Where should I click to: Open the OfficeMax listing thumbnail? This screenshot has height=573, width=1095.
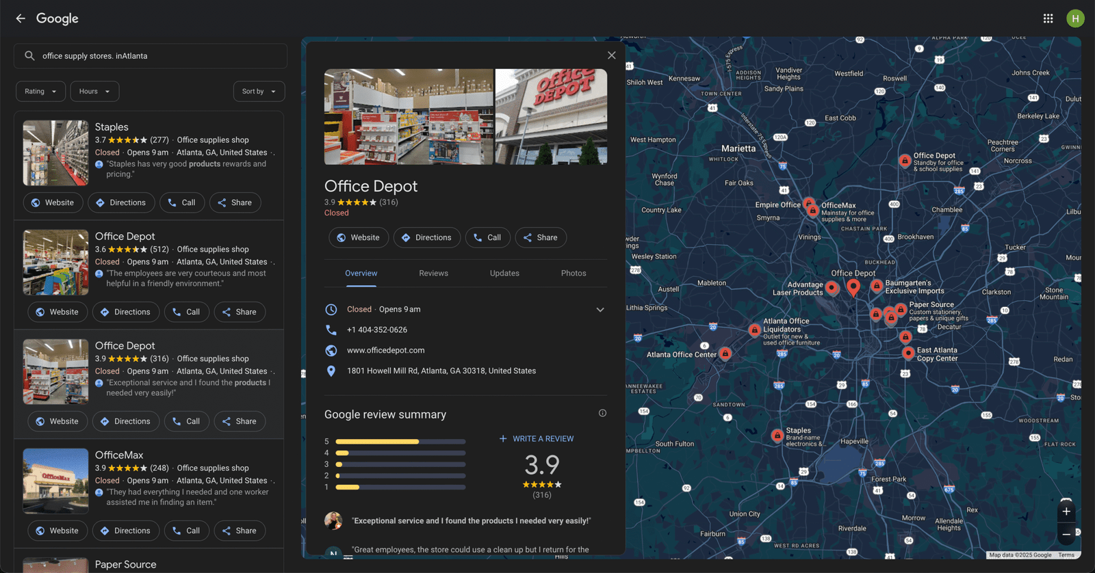55,481
